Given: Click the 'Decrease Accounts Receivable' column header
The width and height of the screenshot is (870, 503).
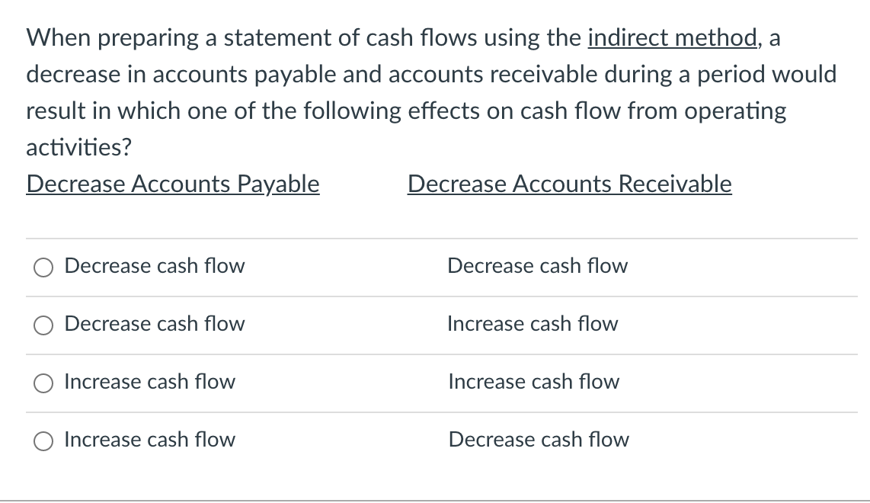Looking at the screenshot, I should [x=570, y=184].
